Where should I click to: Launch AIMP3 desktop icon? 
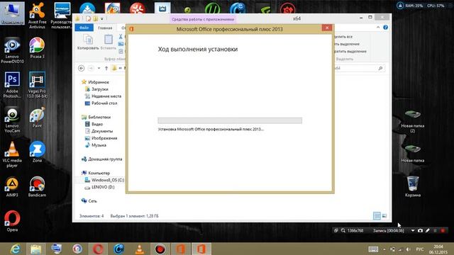(12, 186)
